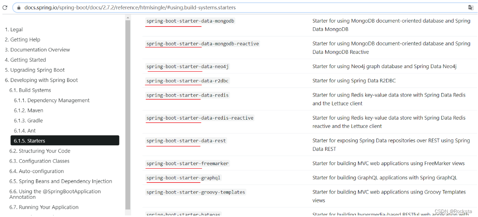This screenshot has height=217, width=478.
Task: Click spring-boot-starter-data-redis-reactive text
Action: [200, 118]
